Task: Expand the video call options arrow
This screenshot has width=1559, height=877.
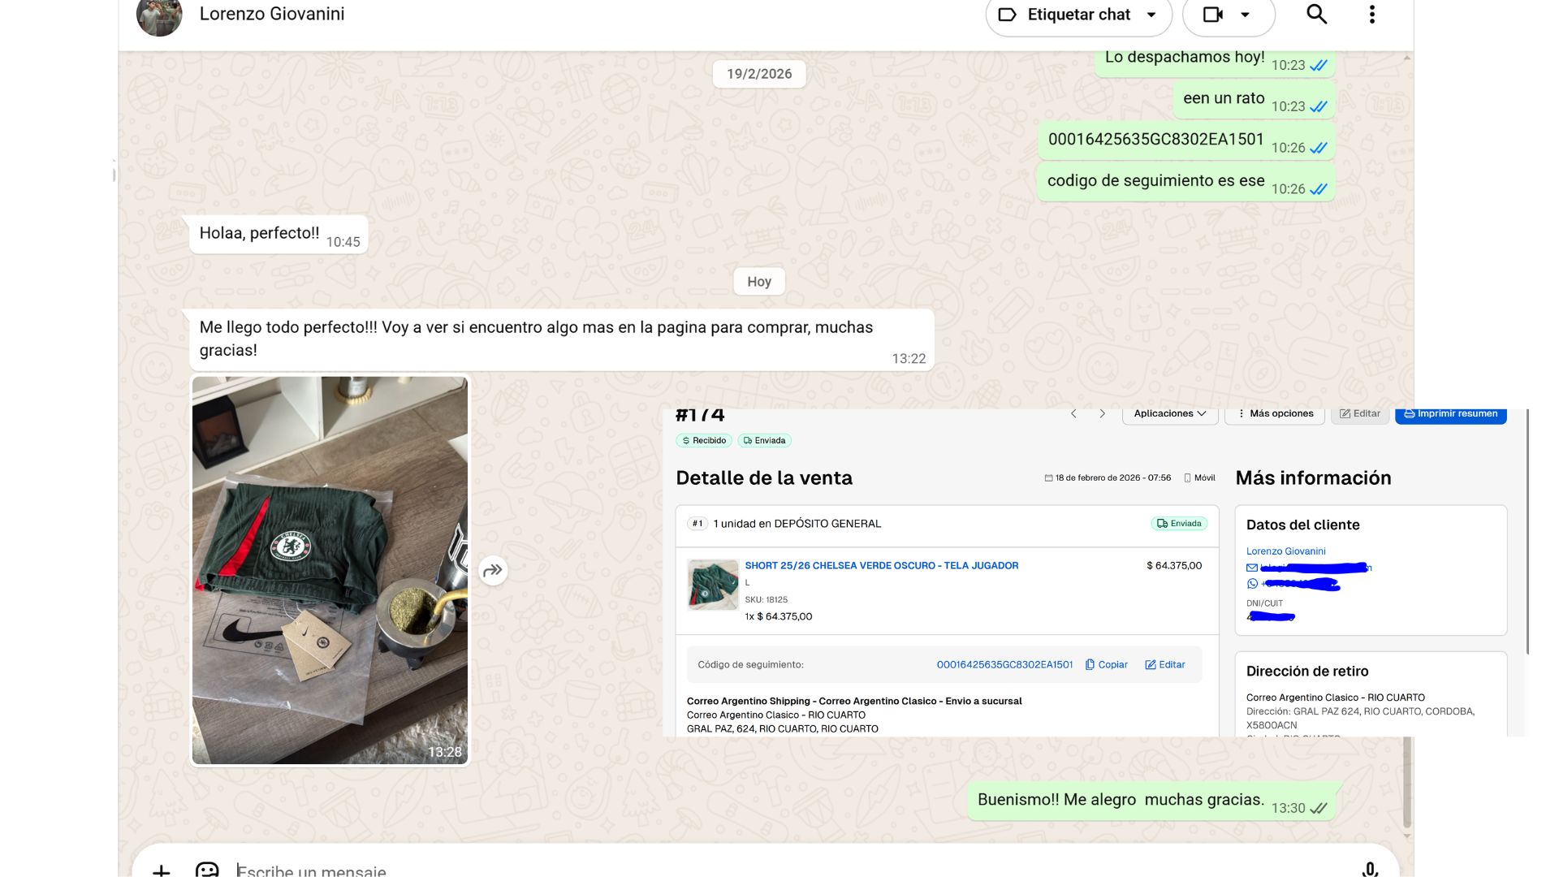Action: click(x=1245, y=15)
